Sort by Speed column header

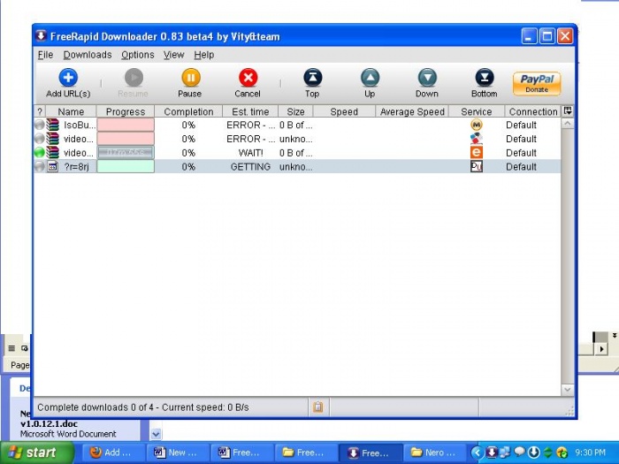point(344,111)
